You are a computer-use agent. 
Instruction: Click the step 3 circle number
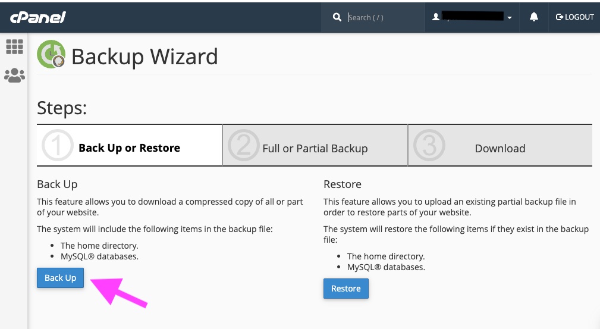428,146
